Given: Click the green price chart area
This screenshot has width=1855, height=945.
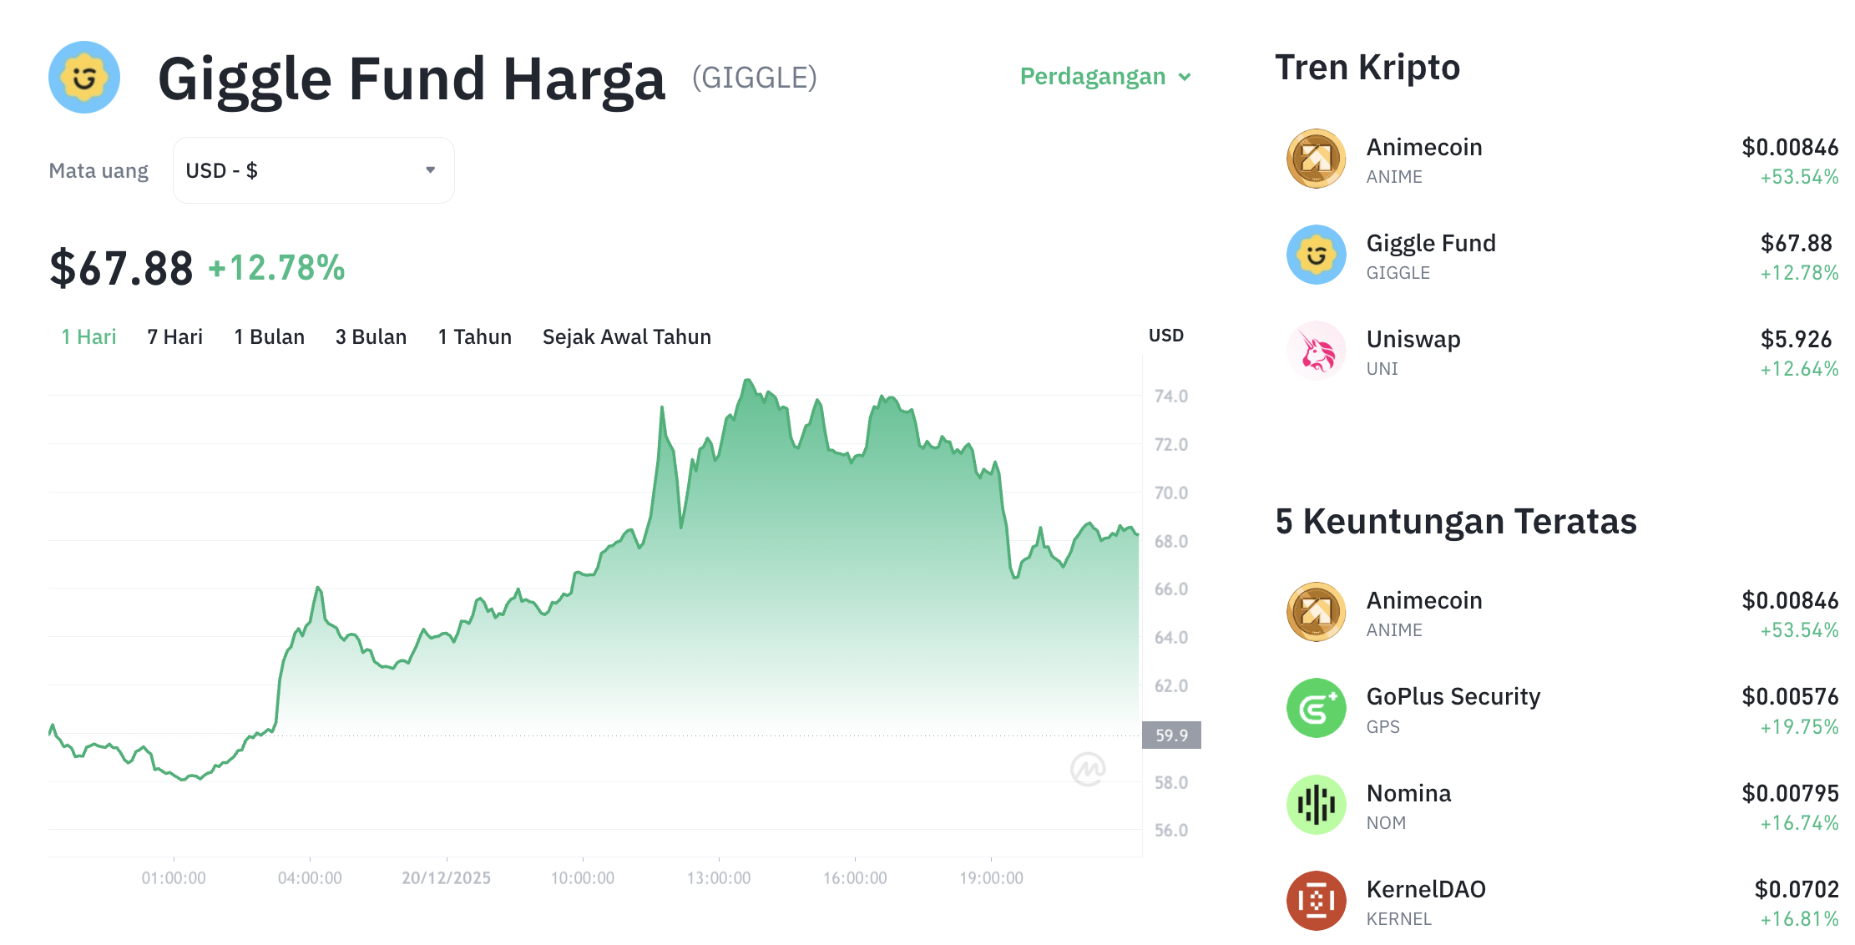Looking at the screenshot, I should 751,626.
